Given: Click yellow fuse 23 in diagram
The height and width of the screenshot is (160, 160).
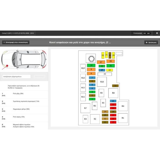Looking at the screenshot, I should click(109, 70).
